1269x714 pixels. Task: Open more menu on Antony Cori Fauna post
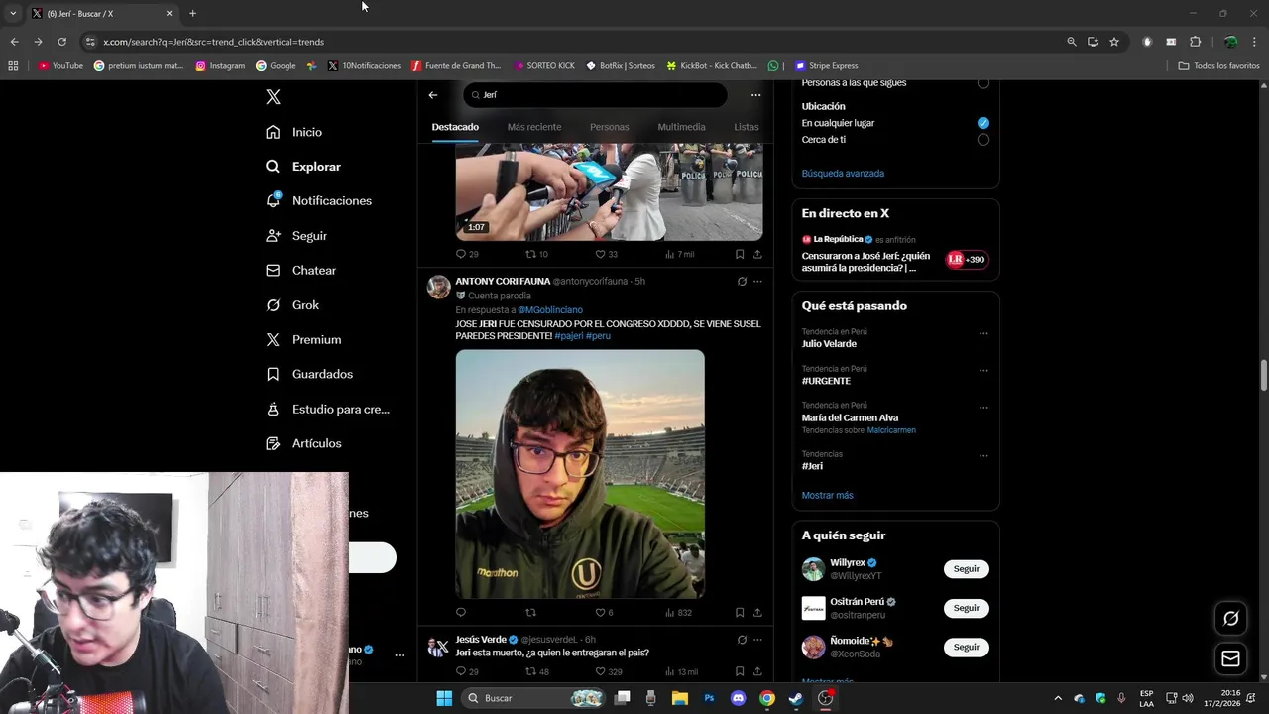(757, 282)
